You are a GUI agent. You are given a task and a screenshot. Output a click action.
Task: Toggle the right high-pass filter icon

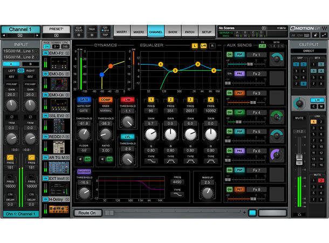(31, 157)
